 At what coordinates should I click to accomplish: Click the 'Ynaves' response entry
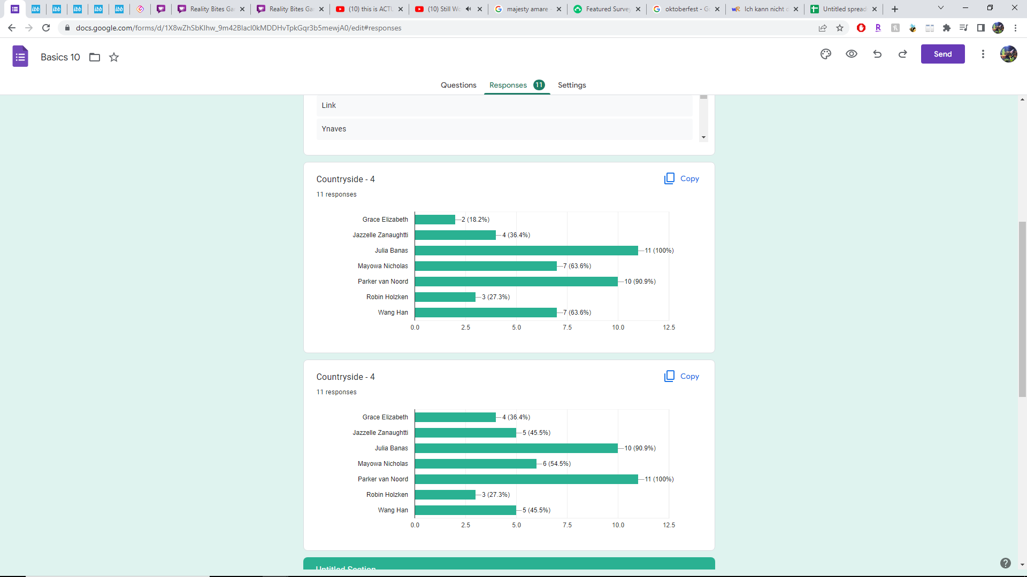click(x=504, y=129)
